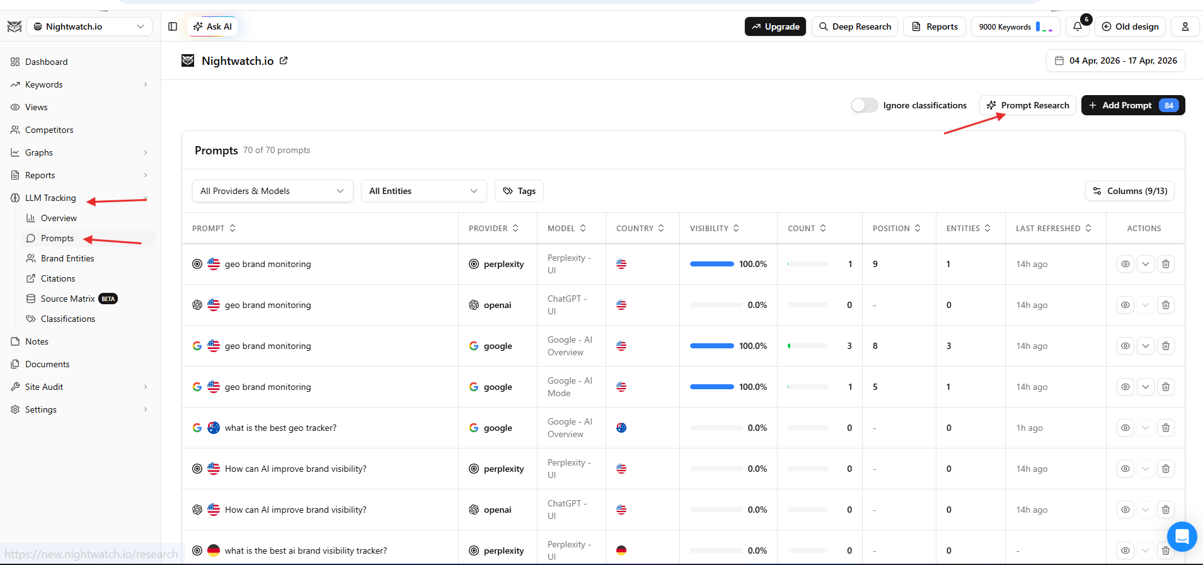Open the date range picker

pos(1115,60)
